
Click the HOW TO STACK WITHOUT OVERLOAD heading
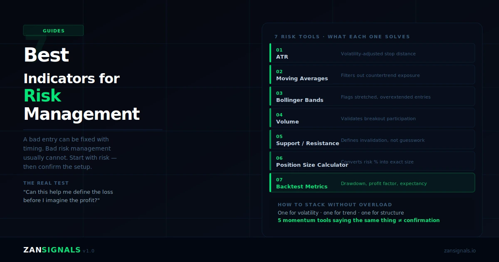(x=335, y=205)
